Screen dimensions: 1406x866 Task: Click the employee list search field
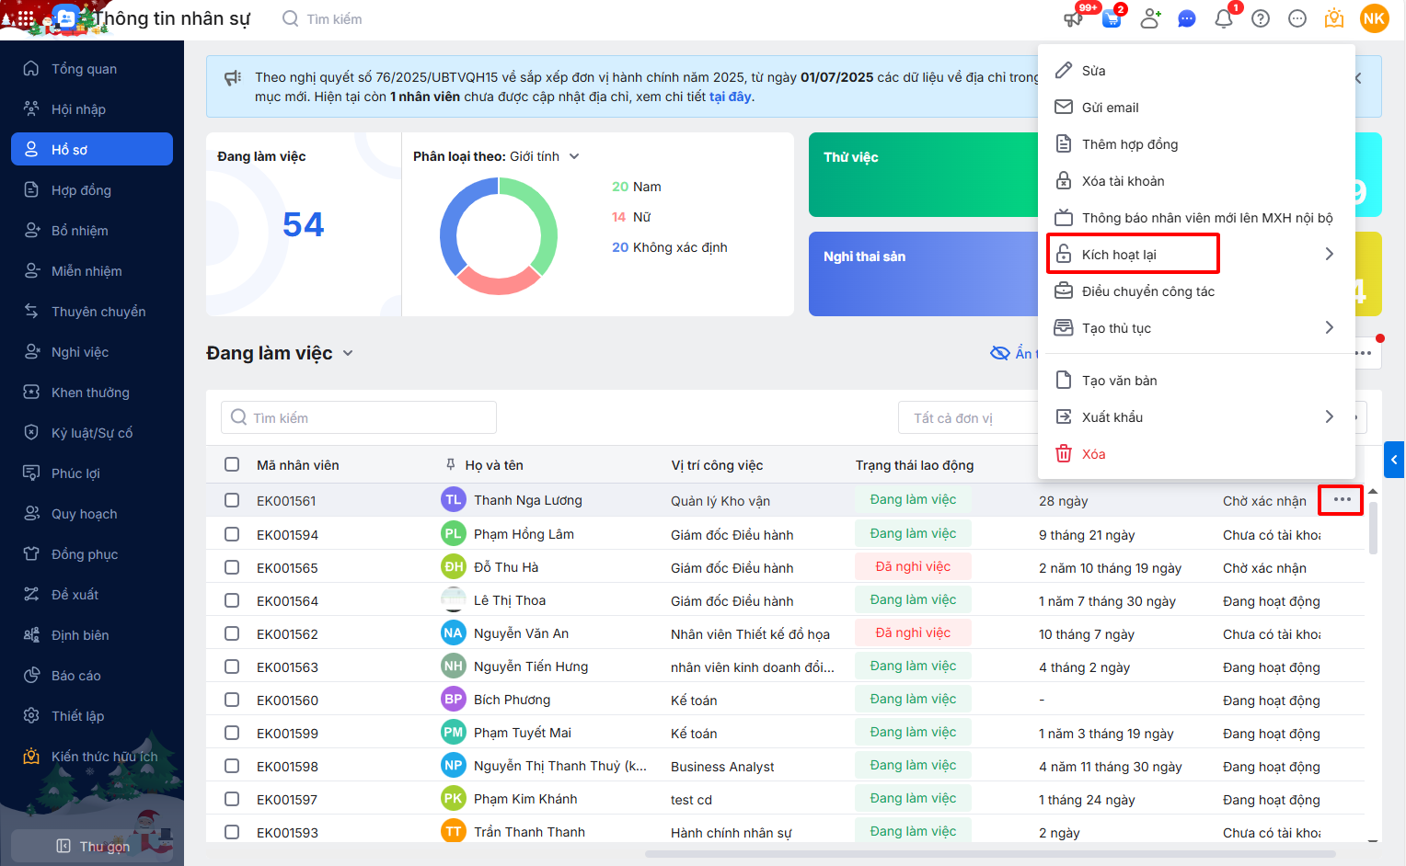click(359, 417)
